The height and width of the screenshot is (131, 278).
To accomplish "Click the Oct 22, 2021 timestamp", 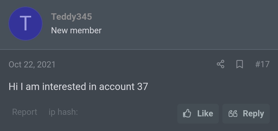I will coord(32,65).
